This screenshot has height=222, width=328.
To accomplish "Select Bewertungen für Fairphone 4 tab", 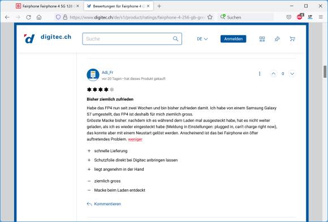I will pyautogui.click(x=118, y=6).
